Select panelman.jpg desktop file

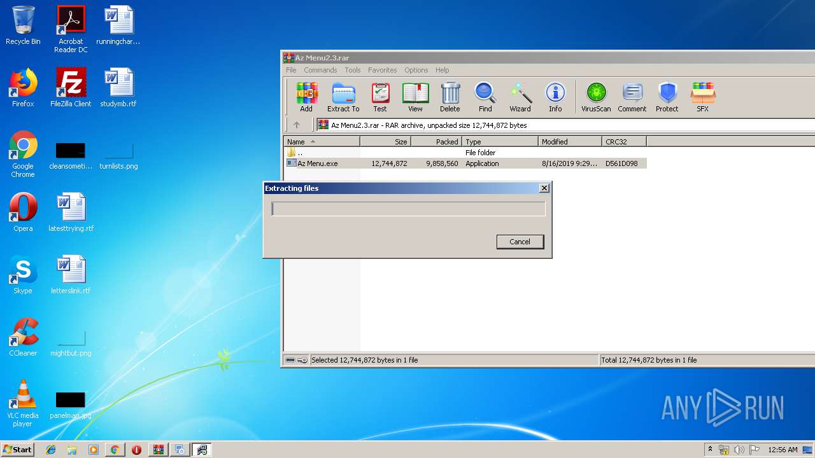pyautogui.click(x=71, y=405)
